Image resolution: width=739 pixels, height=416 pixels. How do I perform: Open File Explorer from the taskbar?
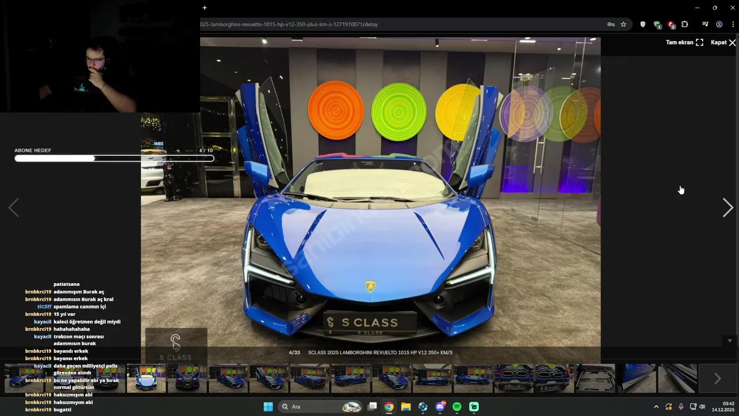pyautogui.click(x=406, y=407)
